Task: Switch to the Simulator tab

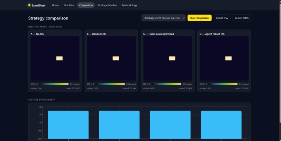Action: (69, 5)
